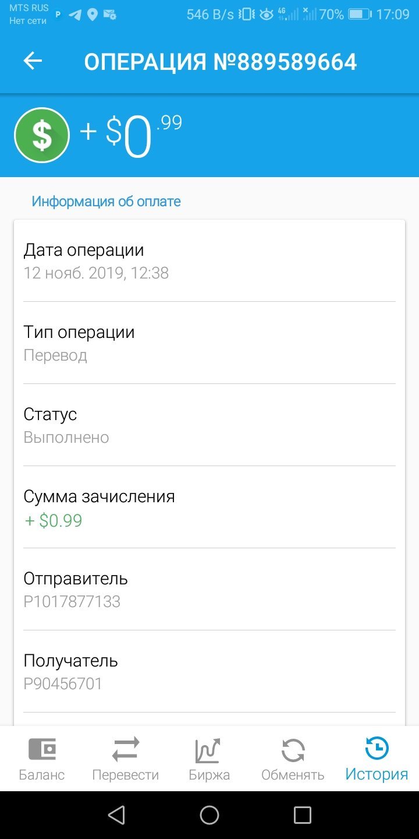
Task: Tap the Telegram status bar icon
Action: (x=75, y=15)
